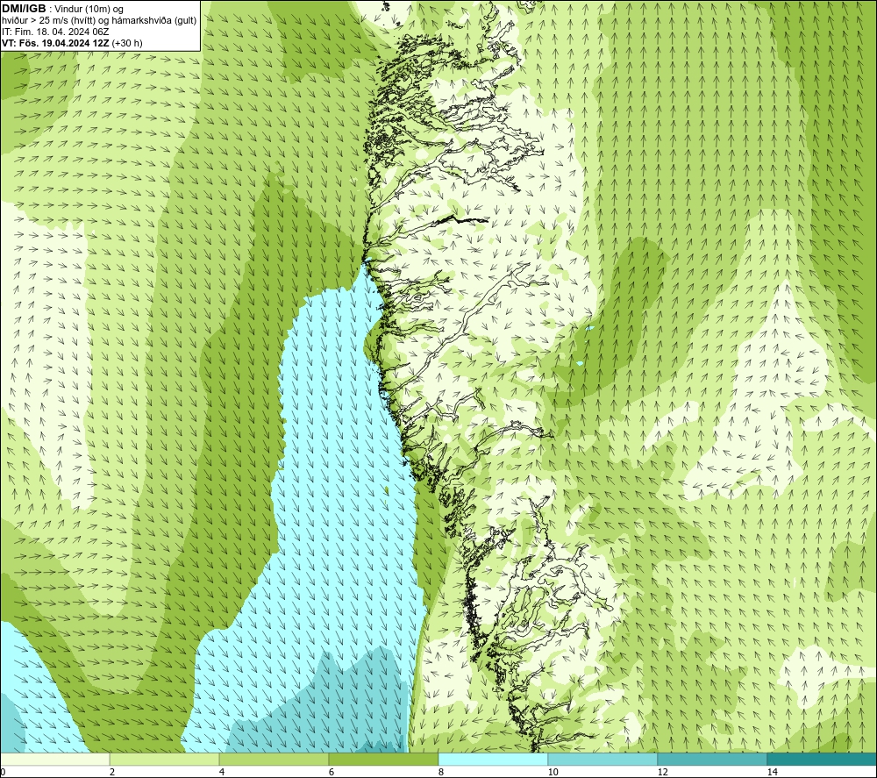Click the '(+30 h)' forecast offset text
Image resolution: width=877 pixels, height=778 pixels.
click(127, 43)
